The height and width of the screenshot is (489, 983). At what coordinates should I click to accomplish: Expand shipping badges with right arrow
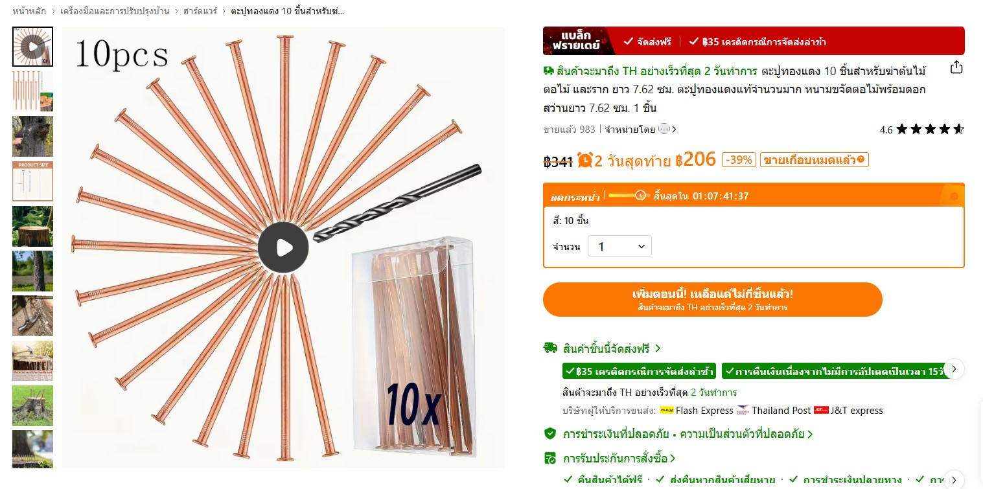coord(954,369)
